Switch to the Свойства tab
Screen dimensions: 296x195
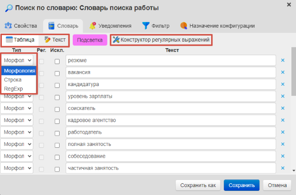tap(21, 26)
